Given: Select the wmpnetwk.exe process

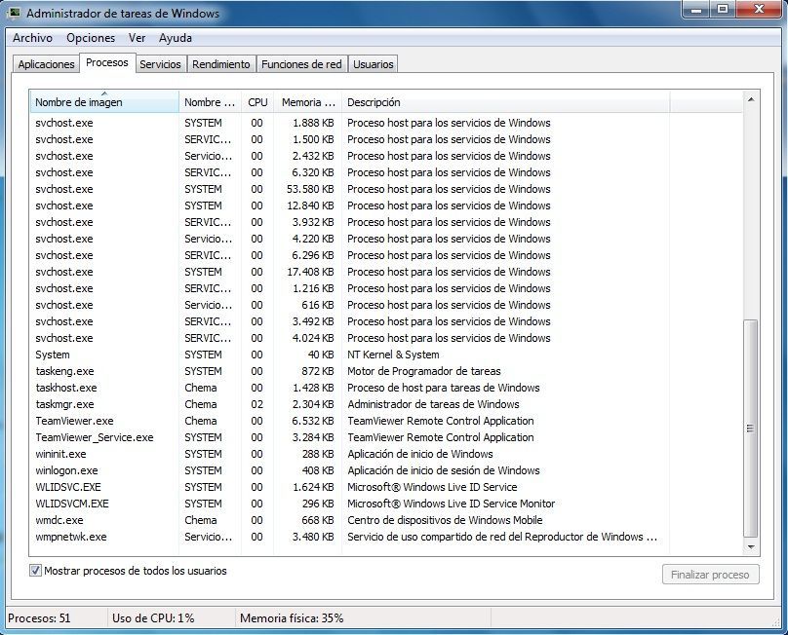Looking at the screenshot, I should click(349, 537).
